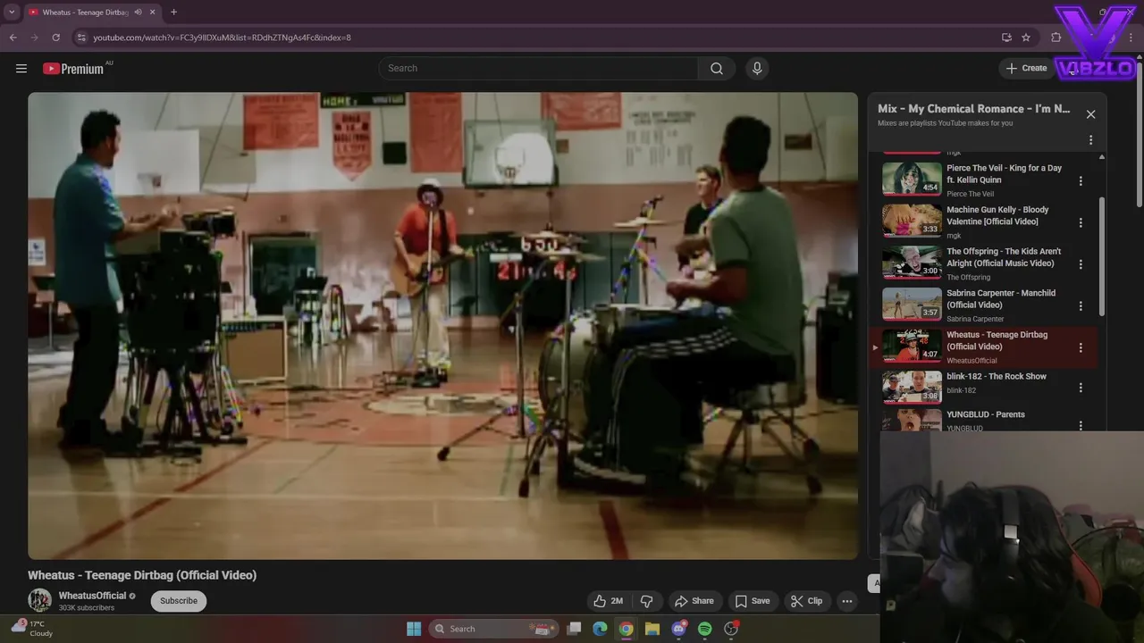Open the WheatusOfficial channel avatar
Viewport: 1144px width, 643px height.
coord(39,600)
